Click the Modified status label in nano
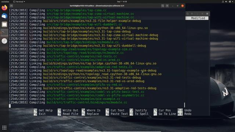 point(198,18)
